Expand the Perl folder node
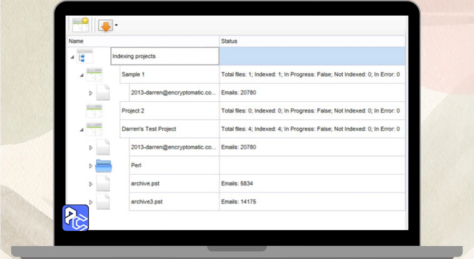The height and width of the screenshot is (259, 474). point(91,166)
